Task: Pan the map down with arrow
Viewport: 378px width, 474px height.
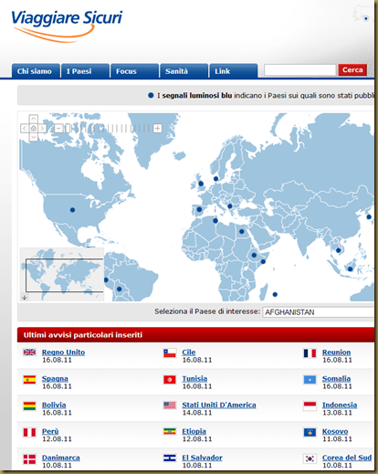Action: [34, 137]
